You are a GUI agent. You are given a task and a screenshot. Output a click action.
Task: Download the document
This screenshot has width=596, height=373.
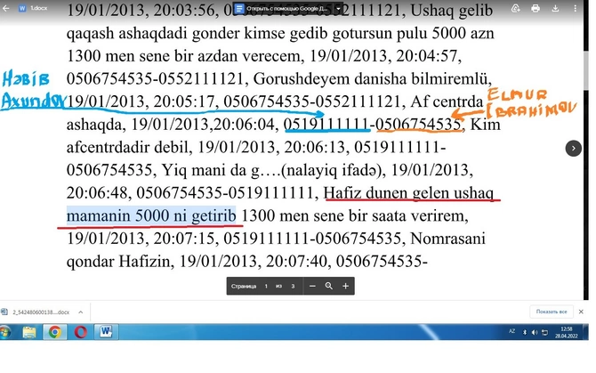point(555,8)
